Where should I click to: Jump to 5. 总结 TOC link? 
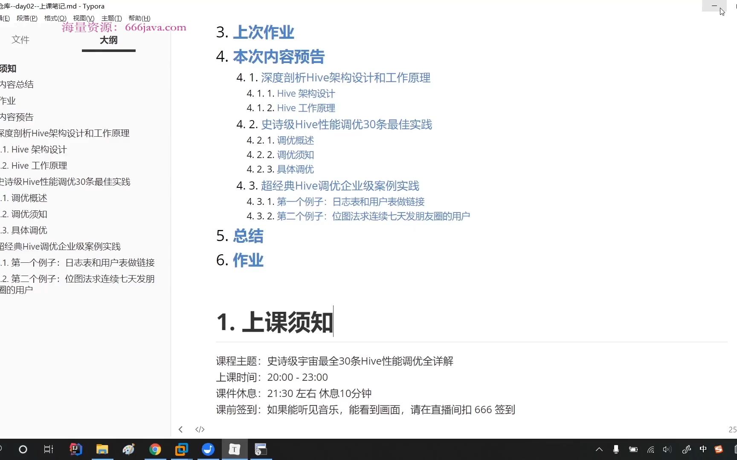(x=248, y=236)
